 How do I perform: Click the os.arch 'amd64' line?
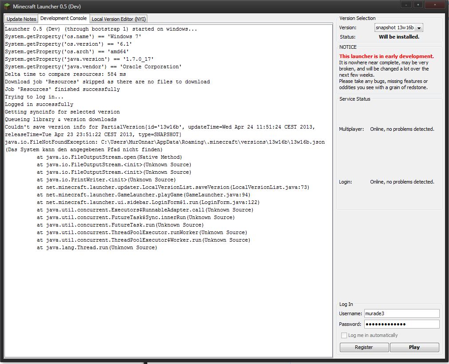coord(67,51)
